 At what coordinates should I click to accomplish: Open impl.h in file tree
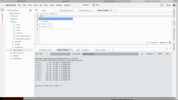tap(18, 27)
